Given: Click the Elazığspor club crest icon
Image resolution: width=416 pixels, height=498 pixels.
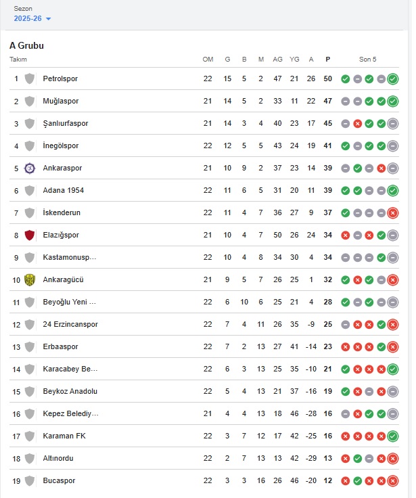Looking at the screenshot, I should coord(29,235).
